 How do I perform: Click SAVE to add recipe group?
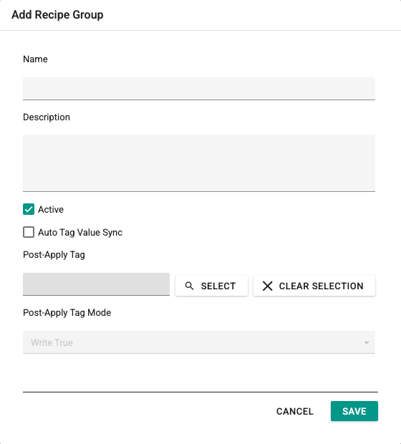click(354, 411)
